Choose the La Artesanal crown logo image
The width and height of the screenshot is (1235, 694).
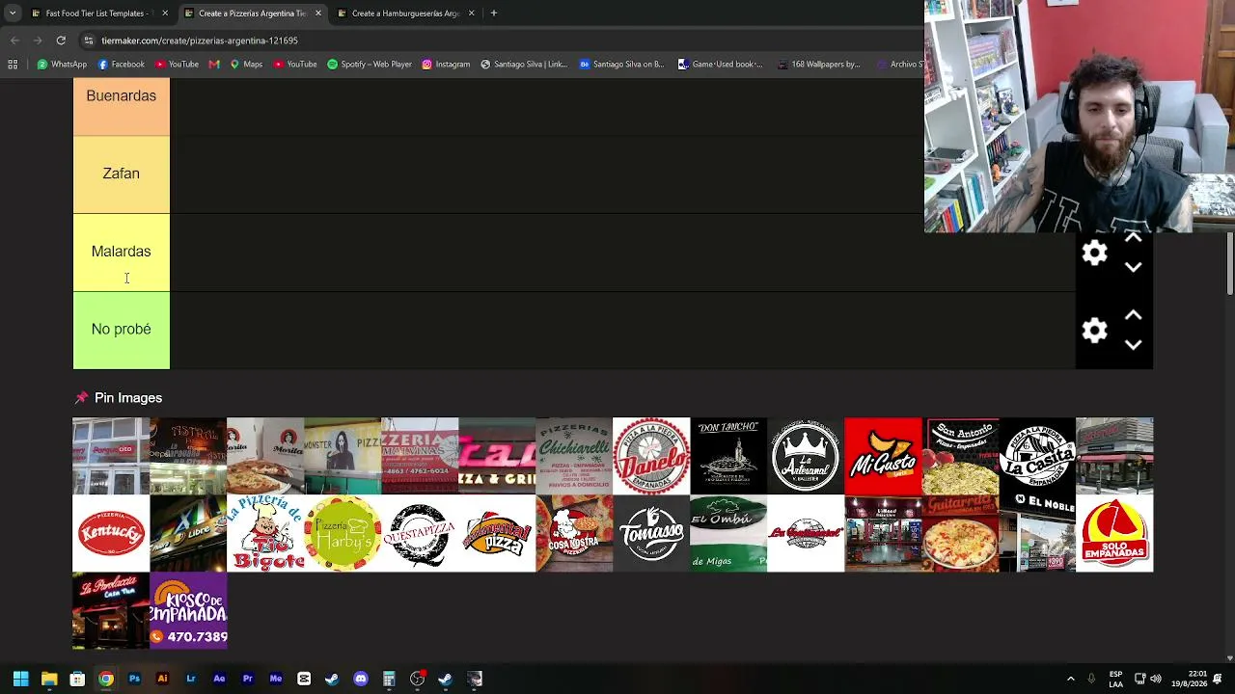(x=806, y=456)
